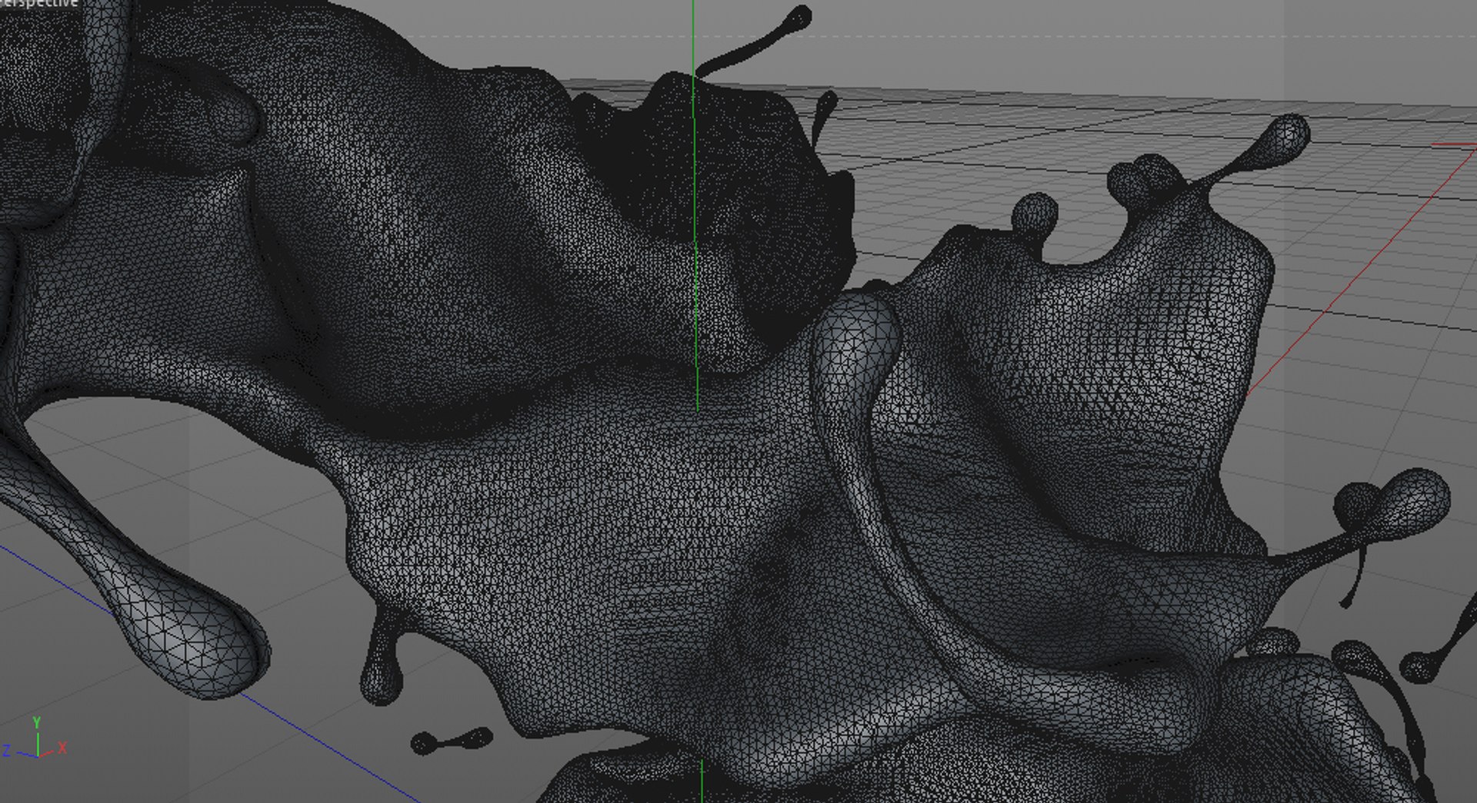1477x803 pixels.
Task: Click the red X axis gizmo label
Action: tap(62, 748)
